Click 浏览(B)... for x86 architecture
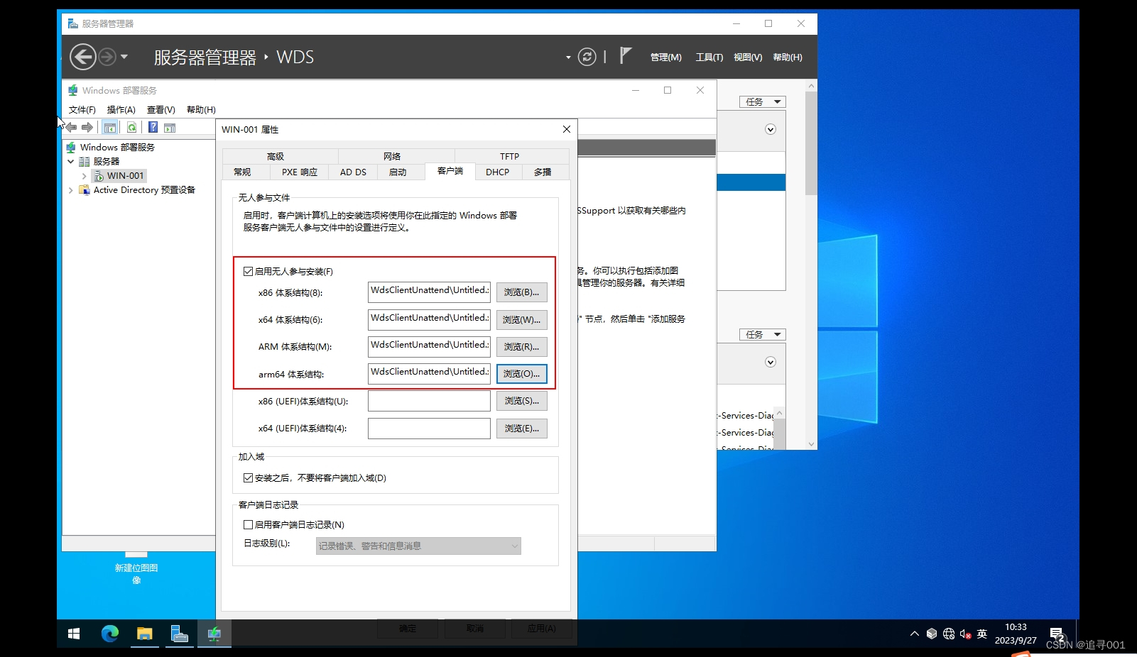This screenshot has width=1137, height=657. pyautogui.click(x=521, y=292)
